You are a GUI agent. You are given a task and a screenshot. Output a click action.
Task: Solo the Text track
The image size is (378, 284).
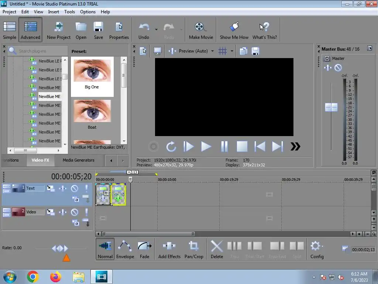pos(86,188)
